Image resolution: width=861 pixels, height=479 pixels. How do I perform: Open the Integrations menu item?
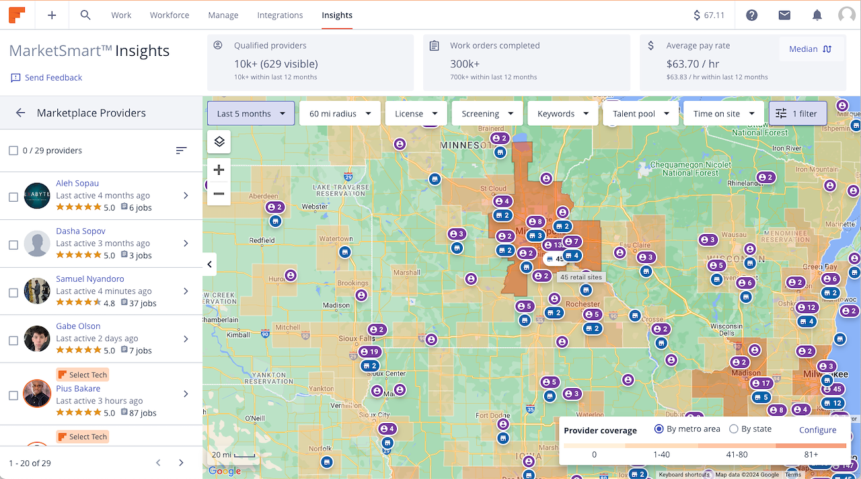tap(280, 15)
